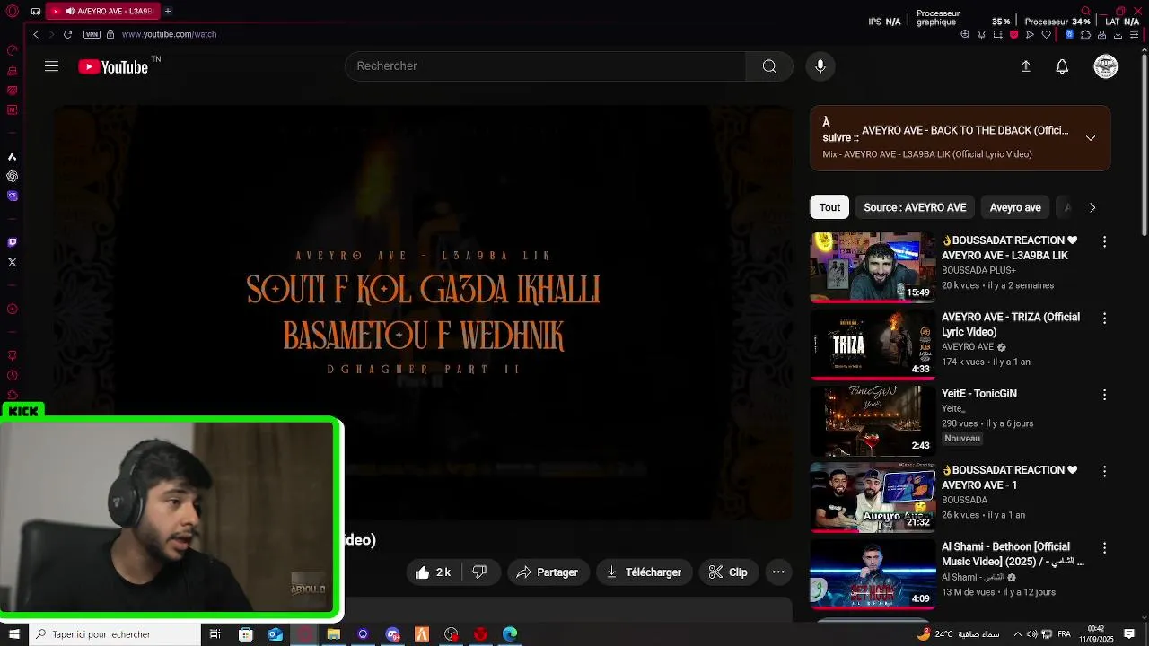This screenshot has width=1149, height=646.
Task: Open Al Shami - Bethoon video title
Action: point(1013,554)
